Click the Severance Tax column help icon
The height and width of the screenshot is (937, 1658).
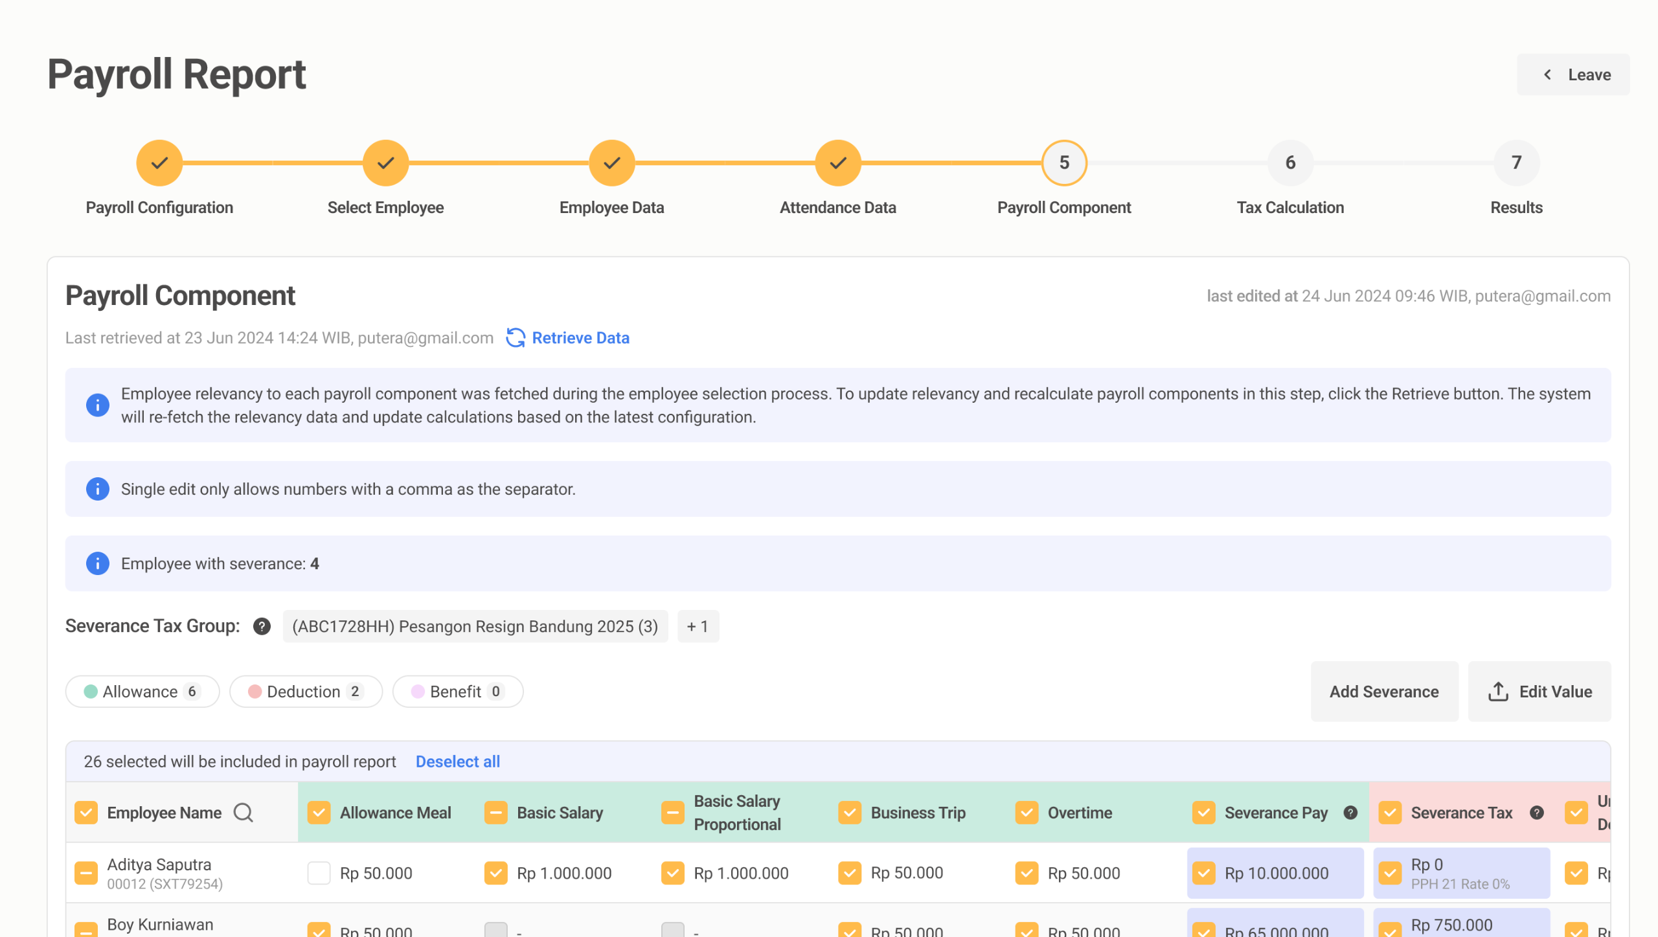click(x=1536, y=812)
